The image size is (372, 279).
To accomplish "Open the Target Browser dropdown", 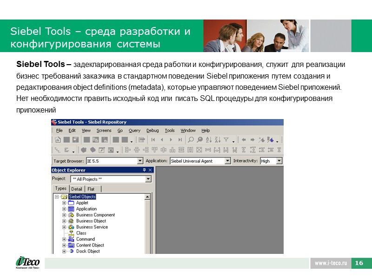I will click(140, 161).
